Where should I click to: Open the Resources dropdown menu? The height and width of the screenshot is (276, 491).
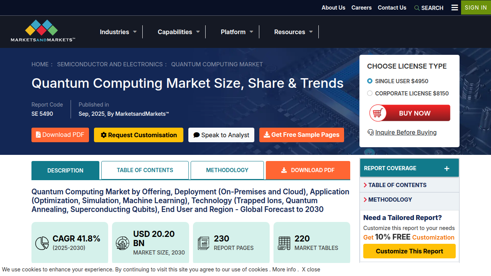293,32
